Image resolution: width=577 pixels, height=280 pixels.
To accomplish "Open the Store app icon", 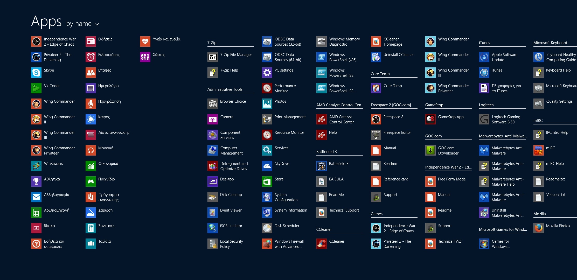I will pyautogui.click(x=267, y=181).
